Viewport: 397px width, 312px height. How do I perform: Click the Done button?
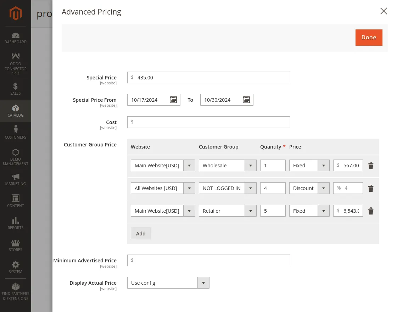[369, 38]
